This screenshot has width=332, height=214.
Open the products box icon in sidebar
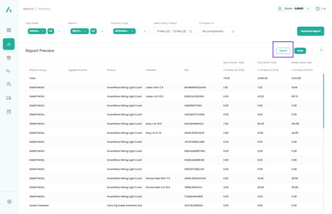coord(9,58)
